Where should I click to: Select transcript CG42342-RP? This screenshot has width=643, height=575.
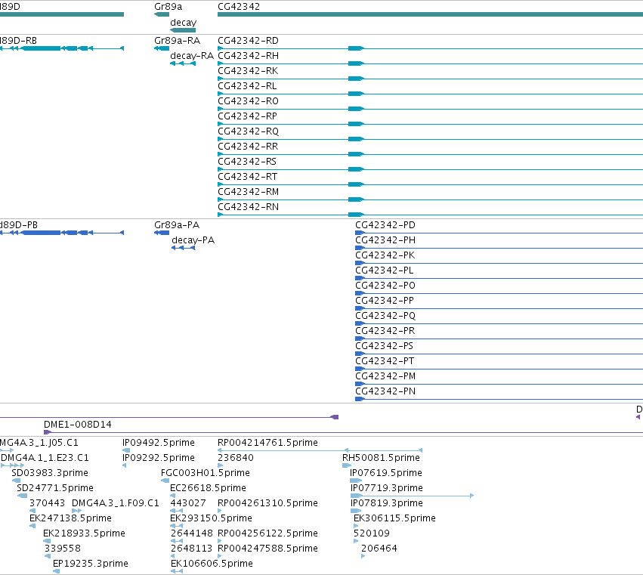(x=247, y=116)
